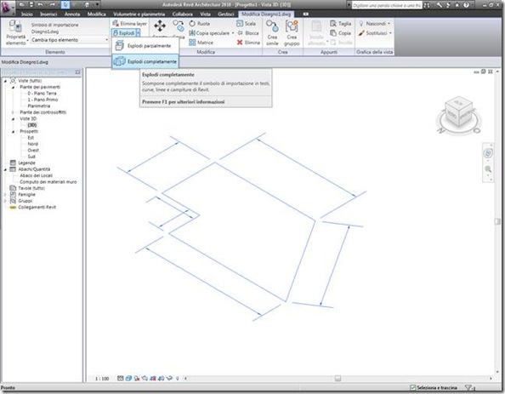Click the lightbulb reveal hidden elements icon
This screenshot has width=505, height=394.
click(x=177, y=378)
